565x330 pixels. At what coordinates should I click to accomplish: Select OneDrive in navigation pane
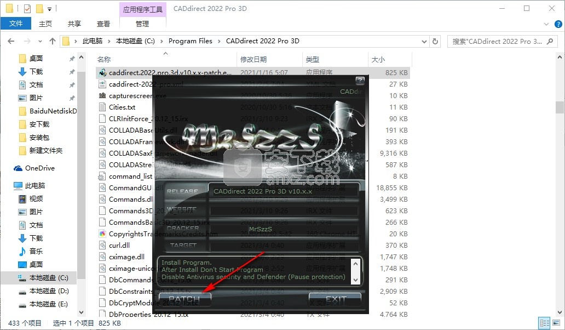(x=39, y=168)
